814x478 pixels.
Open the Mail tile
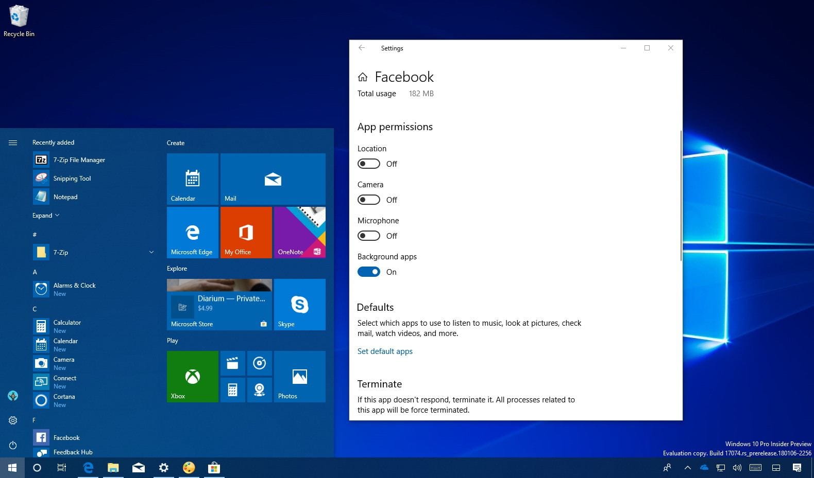(x=273, y=179)
